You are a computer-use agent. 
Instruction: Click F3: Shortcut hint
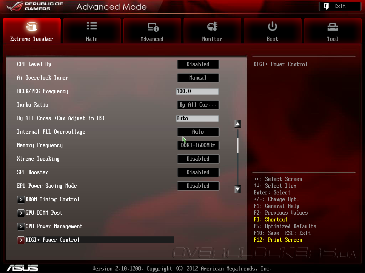tap(271, 220)
